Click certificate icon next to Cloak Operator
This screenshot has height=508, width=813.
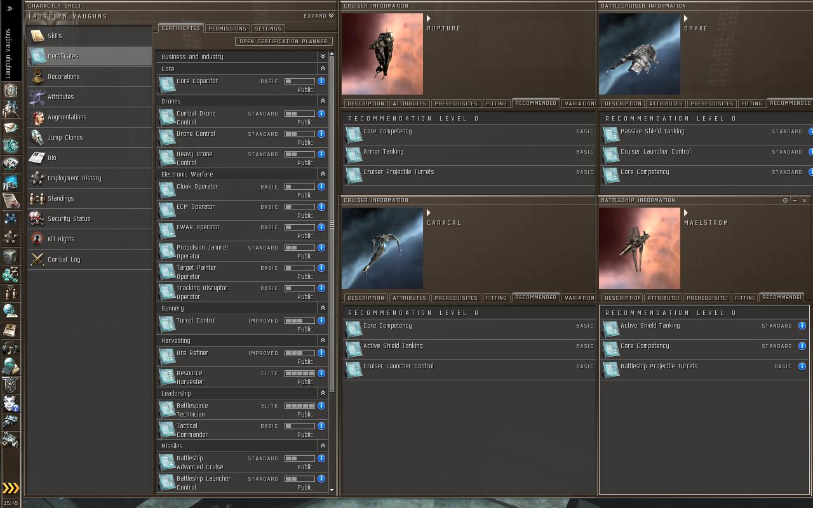167,190
